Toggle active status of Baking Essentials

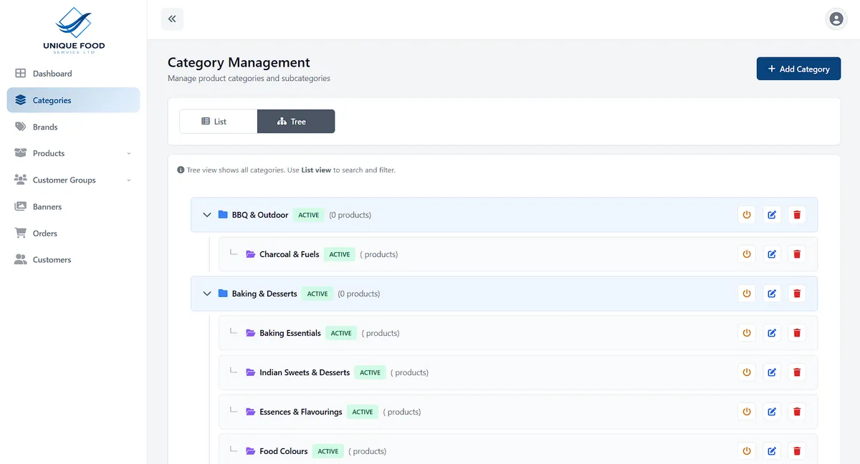(747, 333)
